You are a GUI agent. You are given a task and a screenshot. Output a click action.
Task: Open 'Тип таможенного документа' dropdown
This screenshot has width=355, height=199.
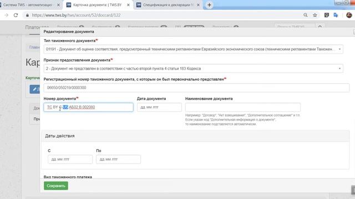pos(194,49)
